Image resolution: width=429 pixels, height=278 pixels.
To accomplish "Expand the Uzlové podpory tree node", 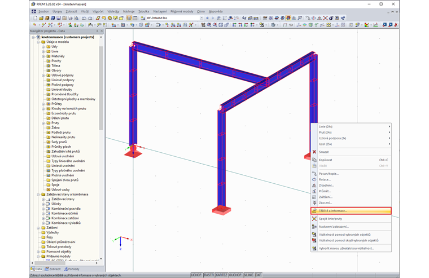I will [43, 75].
